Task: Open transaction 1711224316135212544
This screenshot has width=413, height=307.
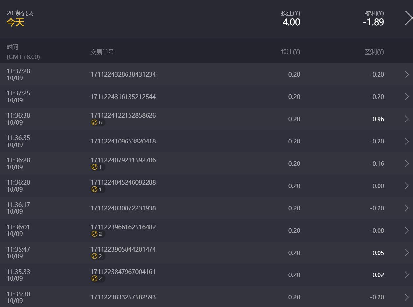Action: [x=123, y=97]
